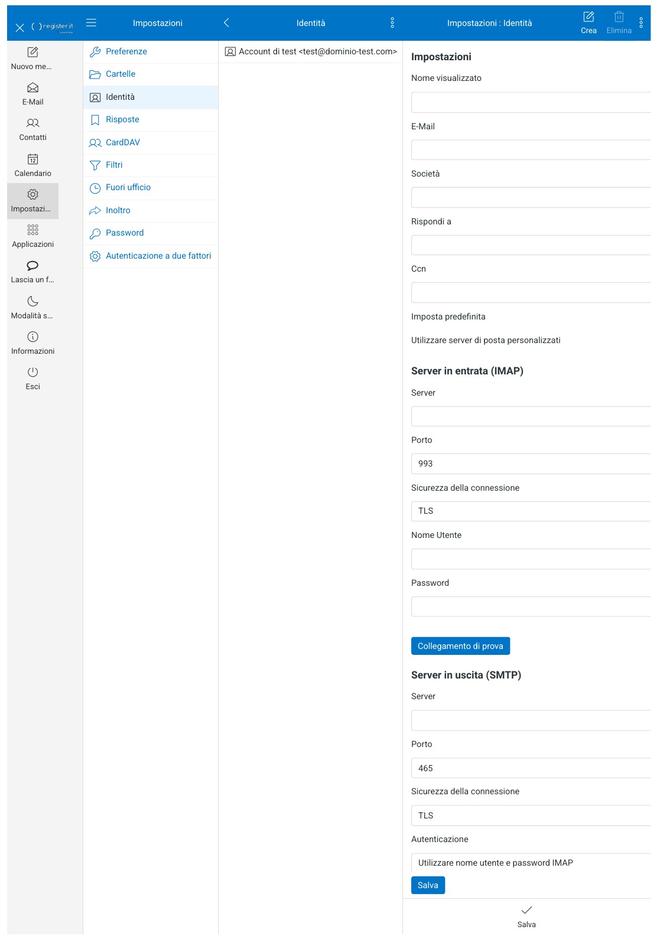Open Informazioni in sidebar
The width and height of the screenshot is (660, 946).
pos(33,343)
